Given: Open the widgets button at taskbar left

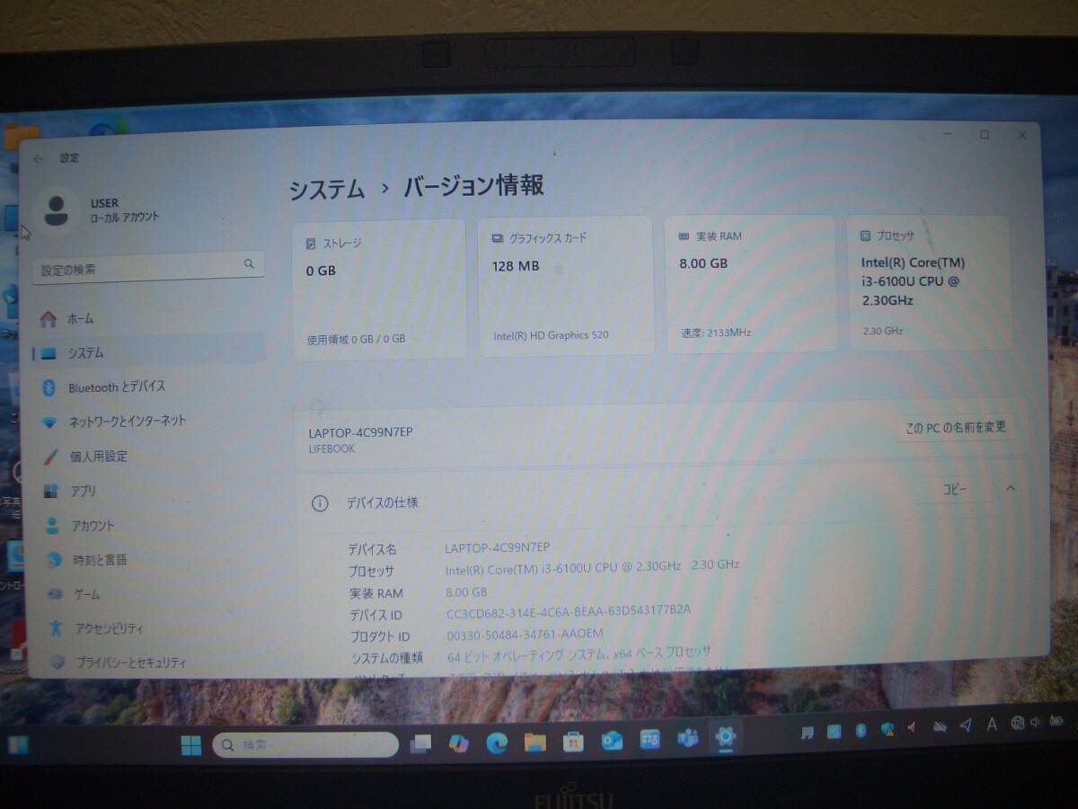Looking at the screenshot, I should [x=17, y=745].
